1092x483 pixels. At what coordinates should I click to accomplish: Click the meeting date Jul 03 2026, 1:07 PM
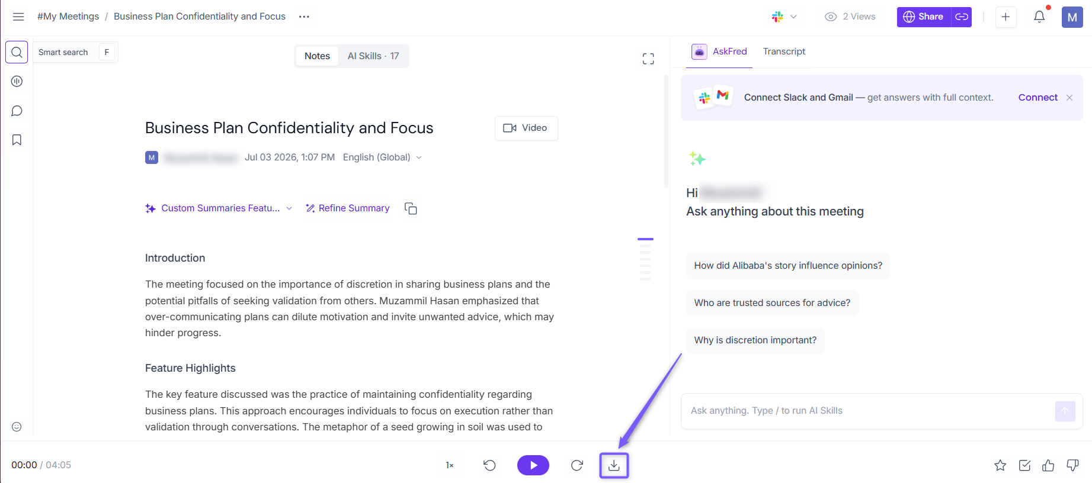290,157
